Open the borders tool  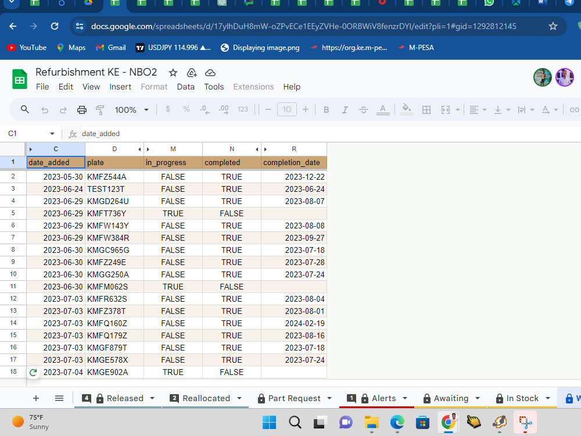click(x=426, y=110)
